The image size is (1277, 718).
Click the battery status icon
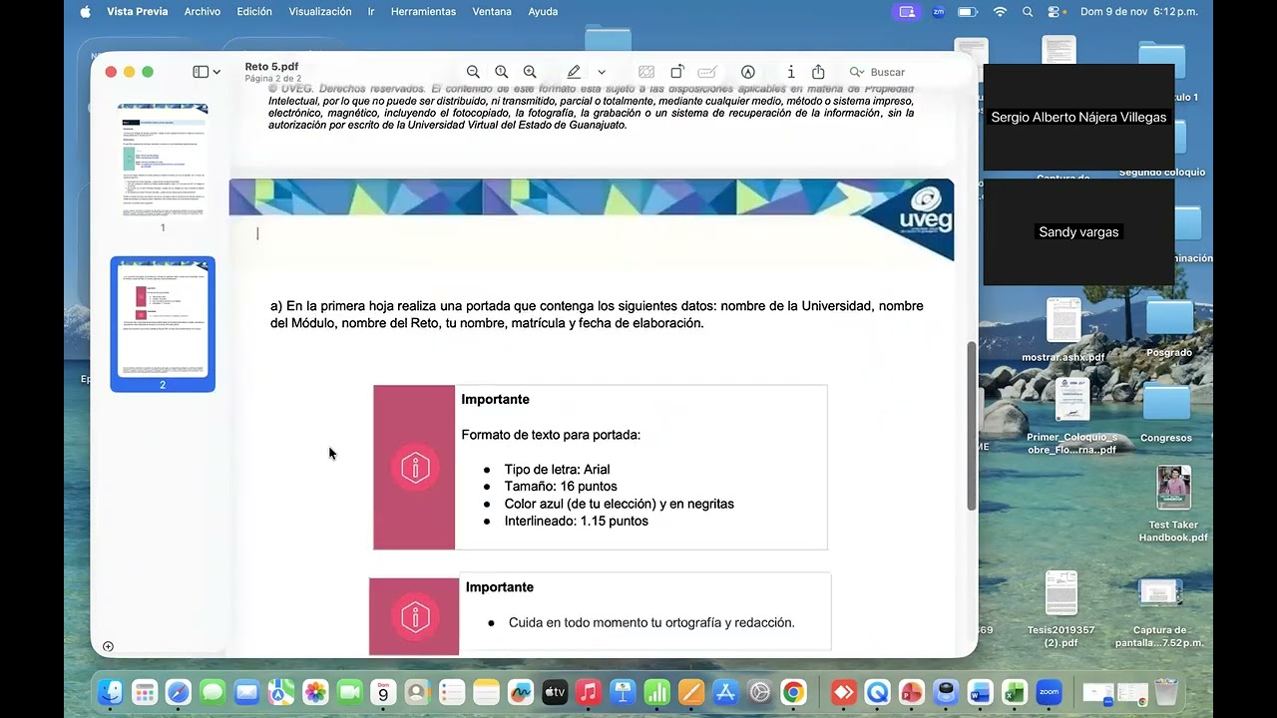pos(968,12)
